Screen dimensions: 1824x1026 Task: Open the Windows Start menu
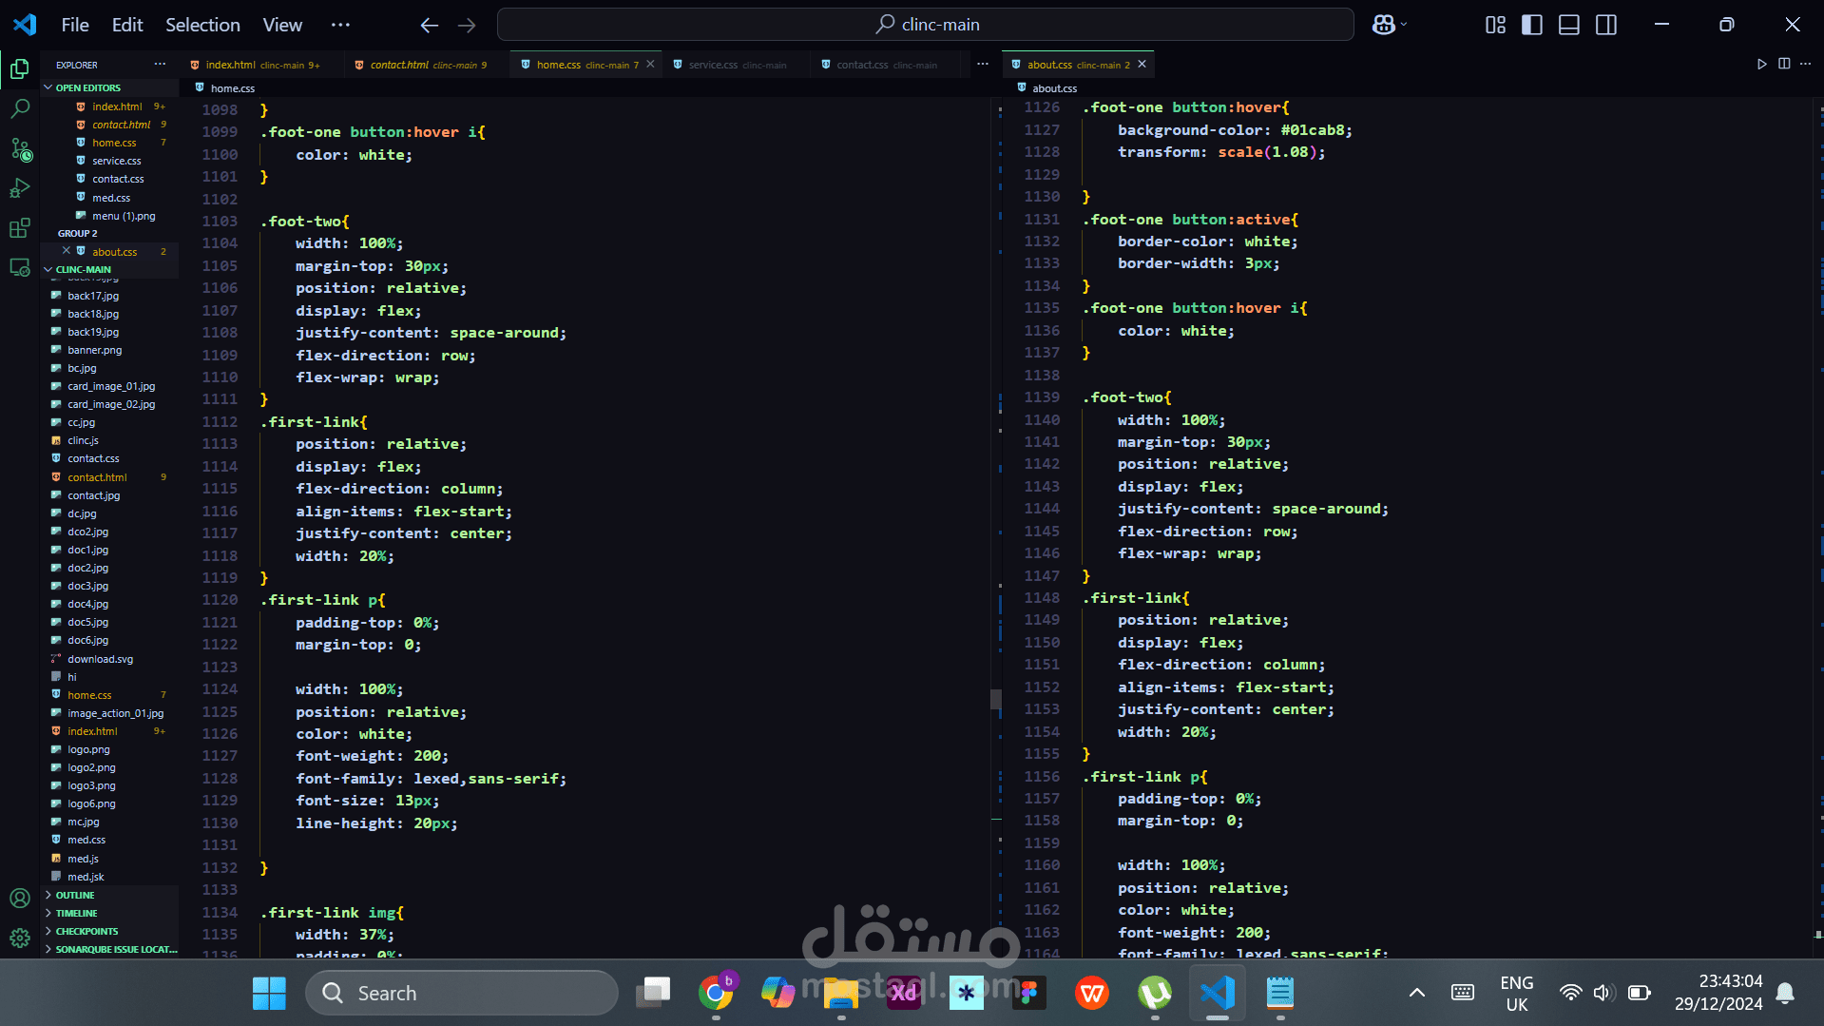(269, 993)
